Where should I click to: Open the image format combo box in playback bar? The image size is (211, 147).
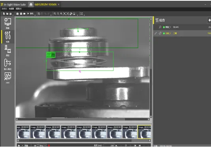43,145
